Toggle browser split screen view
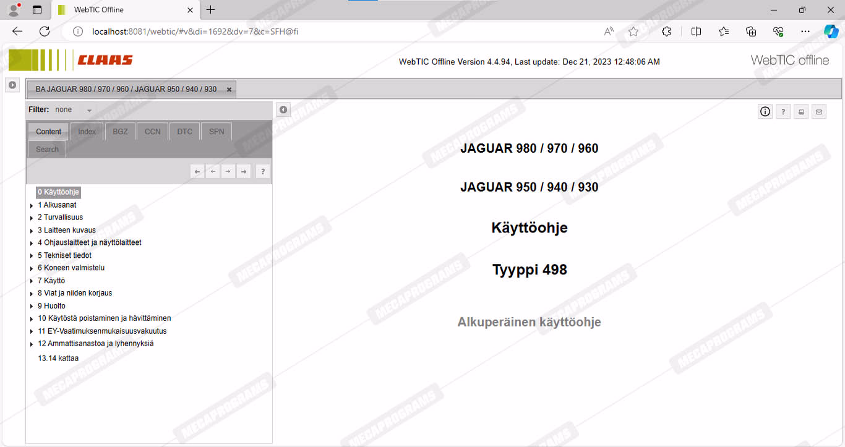 point(696,32)
